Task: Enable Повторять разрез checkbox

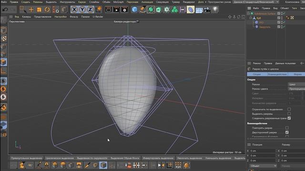Action: (287, 128)
